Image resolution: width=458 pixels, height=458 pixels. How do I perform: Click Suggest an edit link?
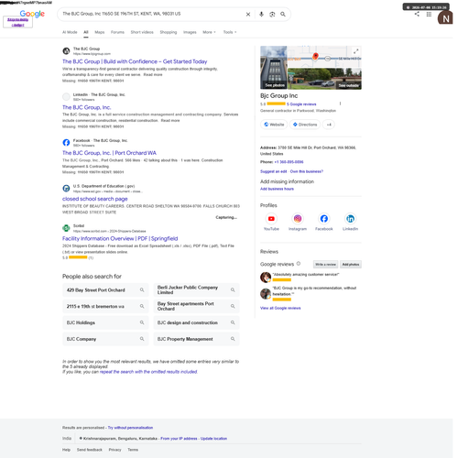click(x=274, y=171)
